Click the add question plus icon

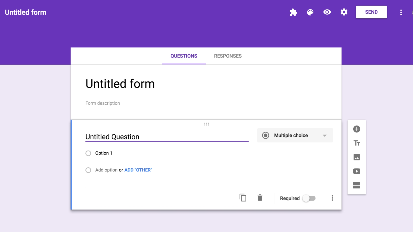(x=356, y=129)
